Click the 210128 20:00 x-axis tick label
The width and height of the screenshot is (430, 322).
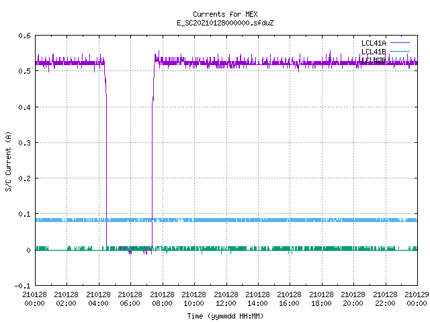[x=353, y=299]
